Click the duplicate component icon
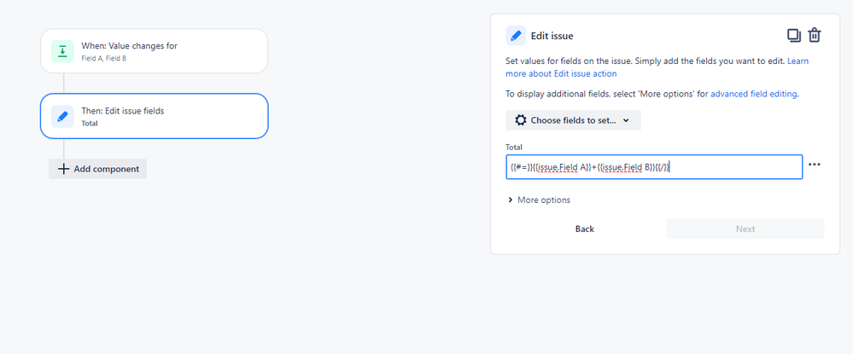 tap(793, 35)
